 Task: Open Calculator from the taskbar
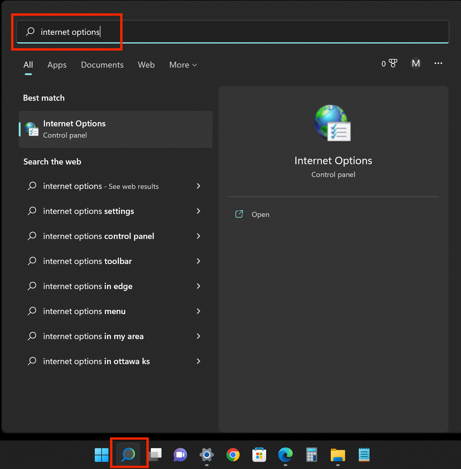coord(312,455)
